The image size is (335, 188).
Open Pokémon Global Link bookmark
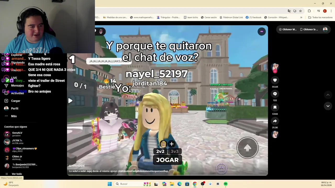pos(231,17)
